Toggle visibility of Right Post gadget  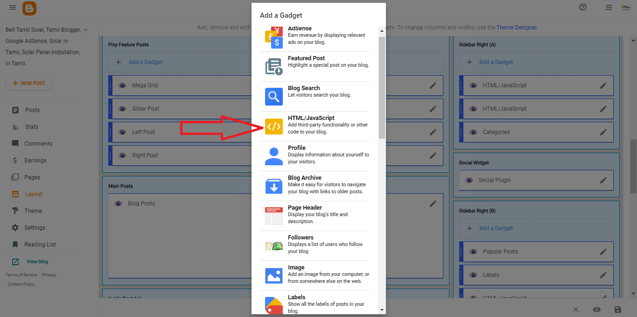click(122, 155)
